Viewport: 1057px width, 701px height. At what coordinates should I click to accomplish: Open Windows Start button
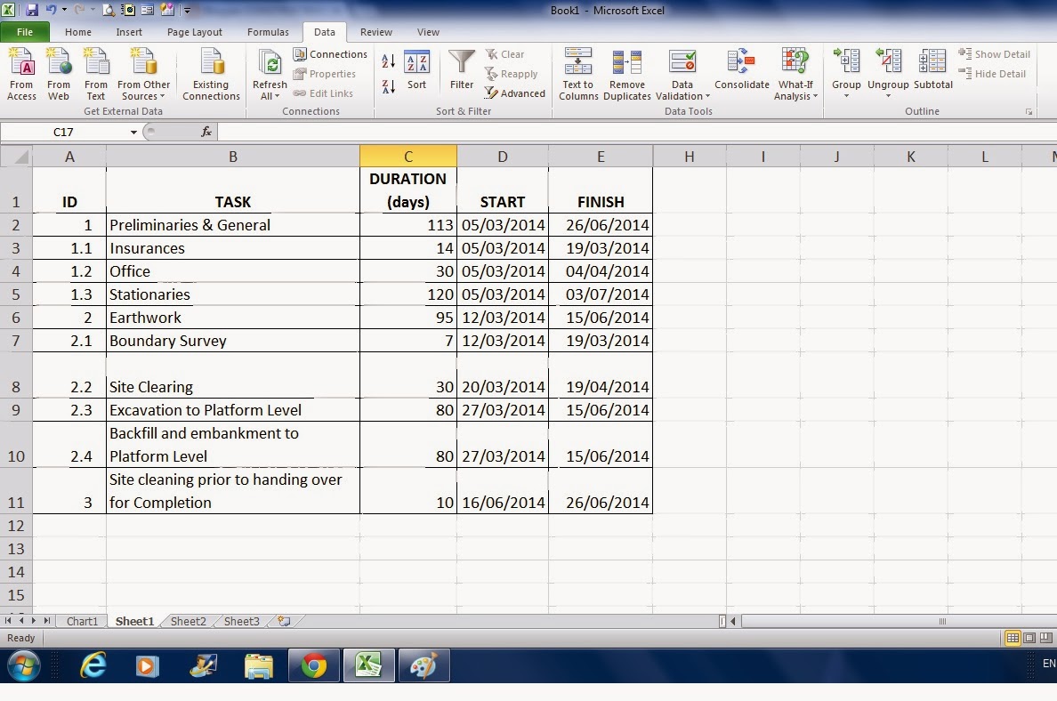tap(23, 666)
